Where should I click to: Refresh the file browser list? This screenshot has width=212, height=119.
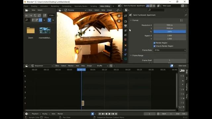pyautogui.click(x=39, y=16)
